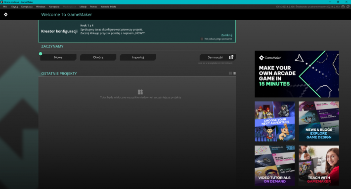Click the GameMaker logo icon below menu bar
The height and width of the screenshot is (189, 351).
click(6, 14)
